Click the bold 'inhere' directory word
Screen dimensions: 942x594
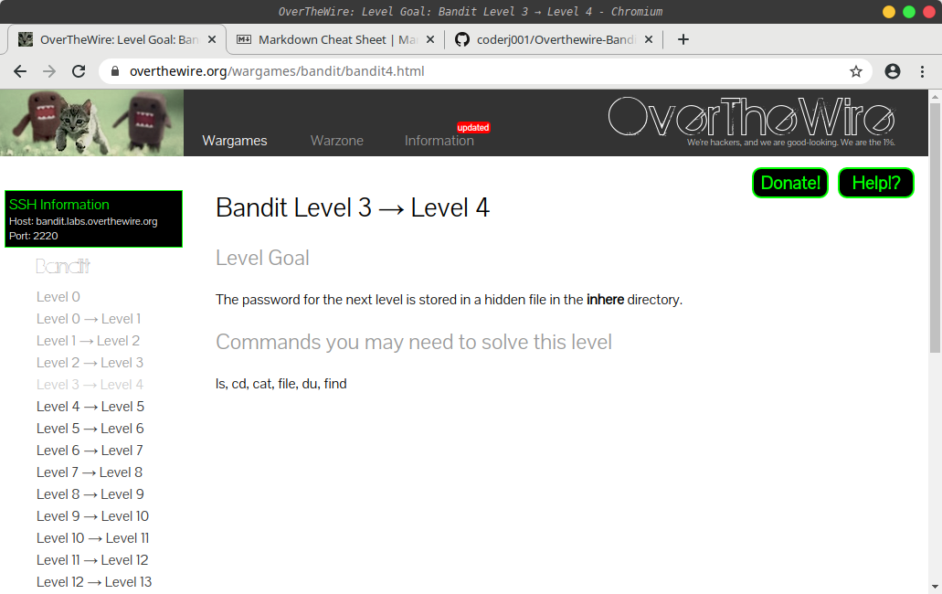[605, 300]
